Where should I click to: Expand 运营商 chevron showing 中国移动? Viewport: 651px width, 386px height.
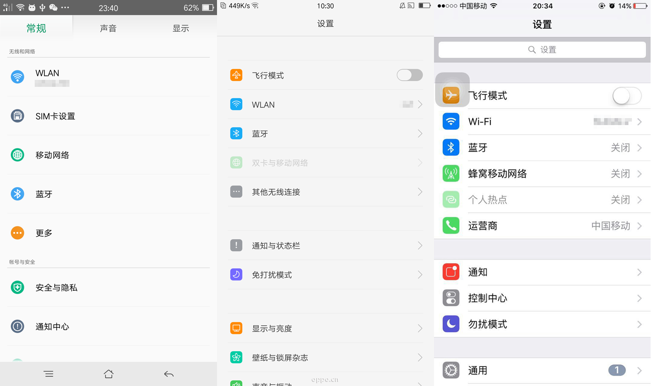(x=640, y=226)
